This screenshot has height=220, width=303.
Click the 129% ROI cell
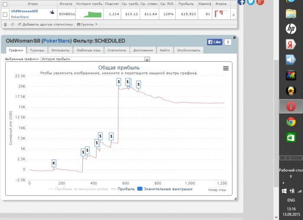(x=168, y=14)
